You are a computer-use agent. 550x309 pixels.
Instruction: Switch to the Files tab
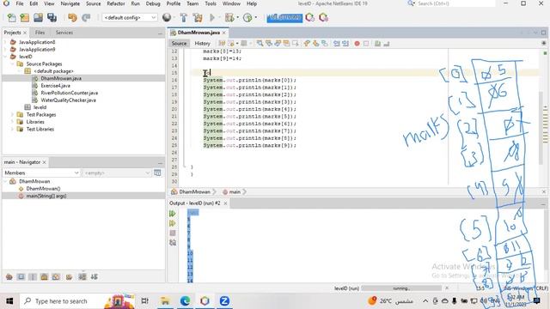point(40,33)
